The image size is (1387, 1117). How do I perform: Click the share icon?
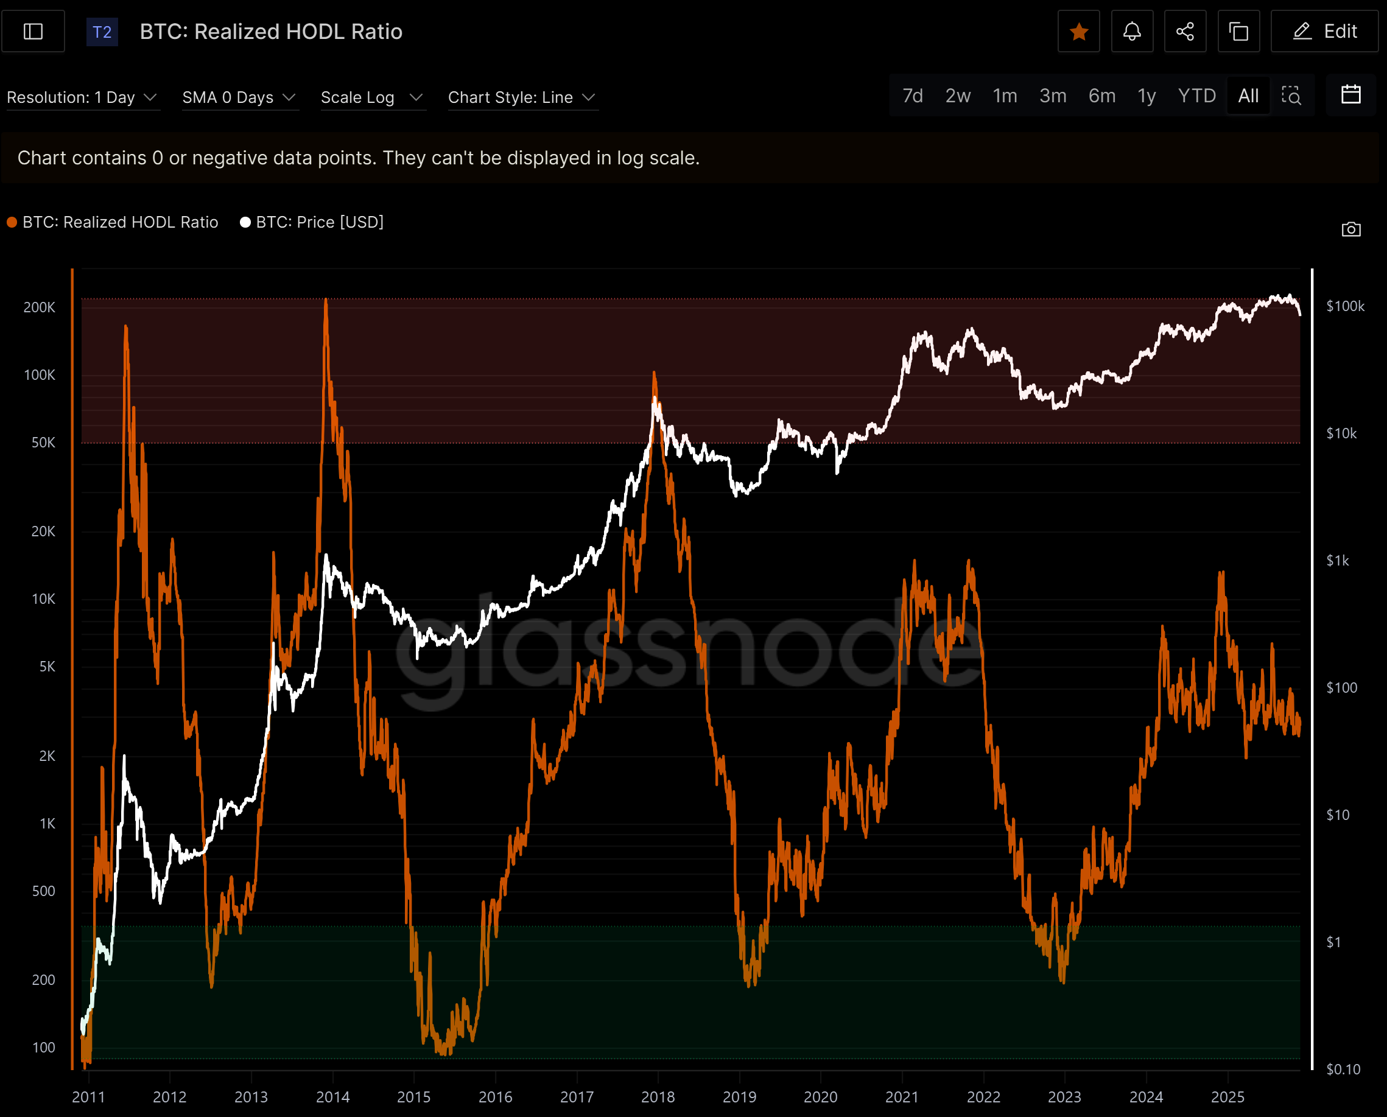tap(1185, 32)
